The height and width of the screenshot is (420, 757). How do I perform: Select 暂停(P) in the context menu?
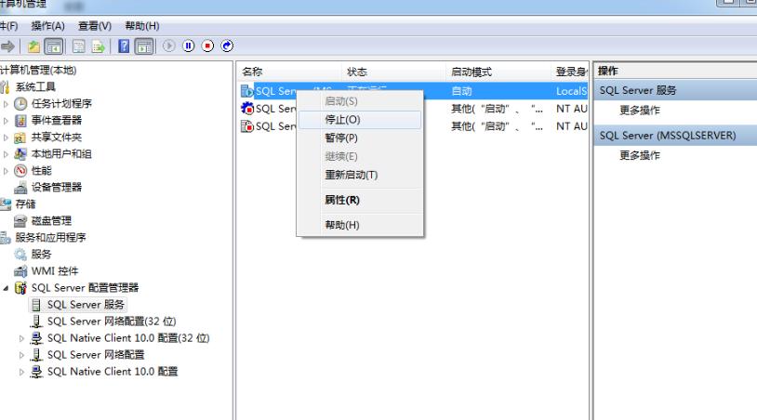point(341,138)
